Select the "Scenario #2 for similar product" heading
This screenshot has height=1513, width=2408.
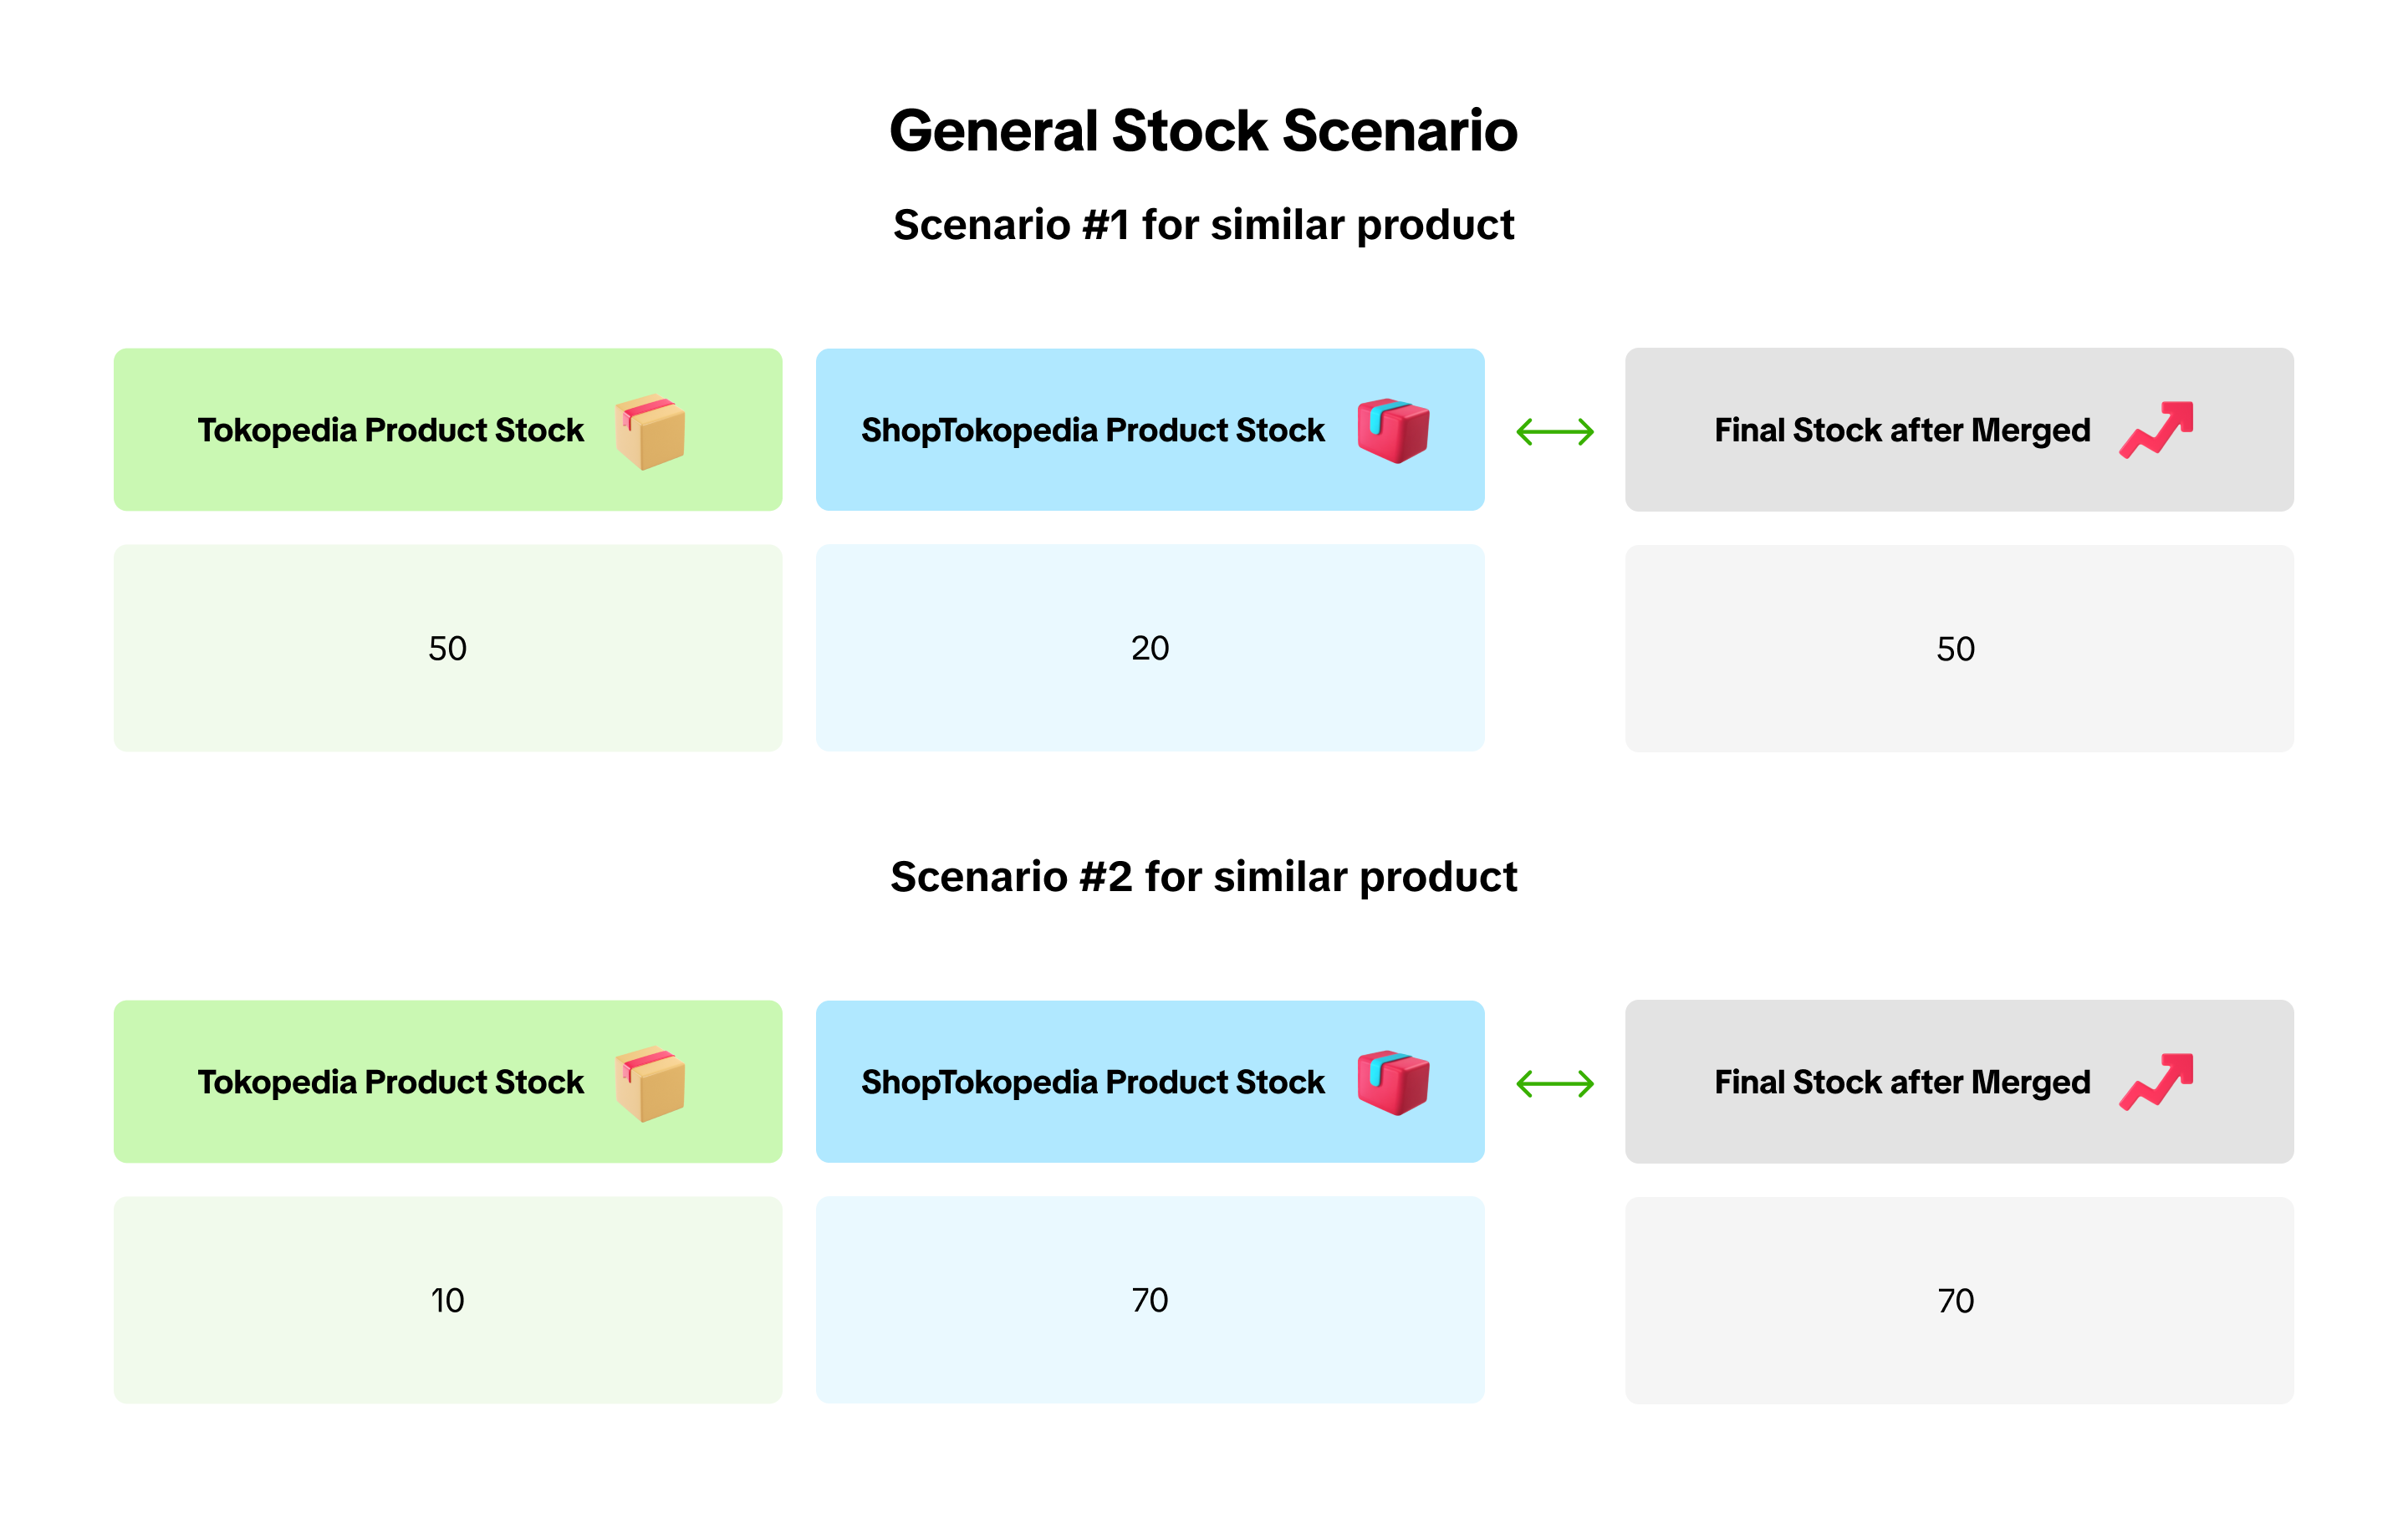point(1203,877)
